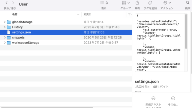This screenshot has width=192, height=108.
Task: Click the タグを追加 toolbar label
Action: pos(150,8)
